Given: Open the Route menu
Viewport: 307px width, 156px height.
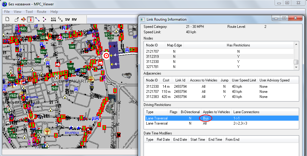Looking at the screenshot, I should tap(41, 12).
